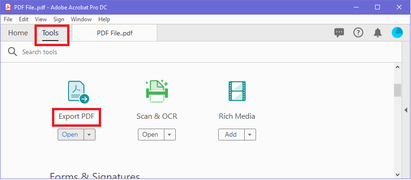Select the Tools tab

(x=51, y=33)
